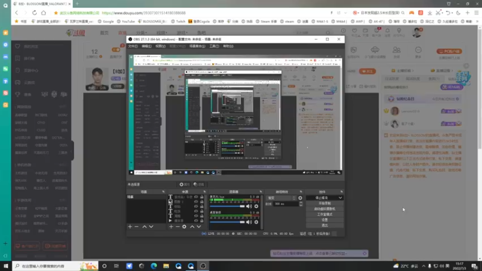The height and width of the screenshot is (271, 482).
Task: Expand stop streaming dropdown arrow
Action: 340,198
